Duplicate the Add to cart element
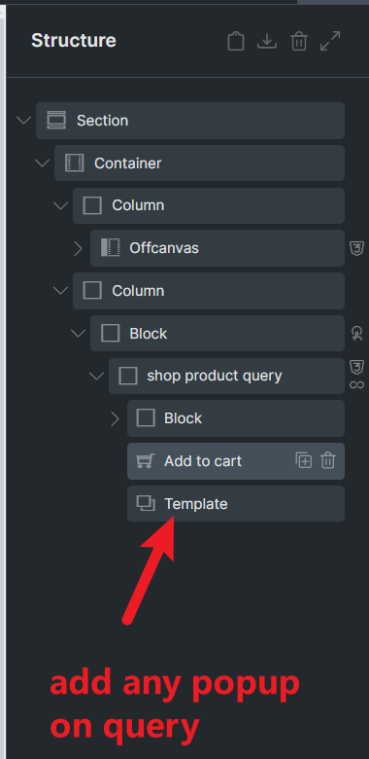Screen dimensions: 369x759 304,460
